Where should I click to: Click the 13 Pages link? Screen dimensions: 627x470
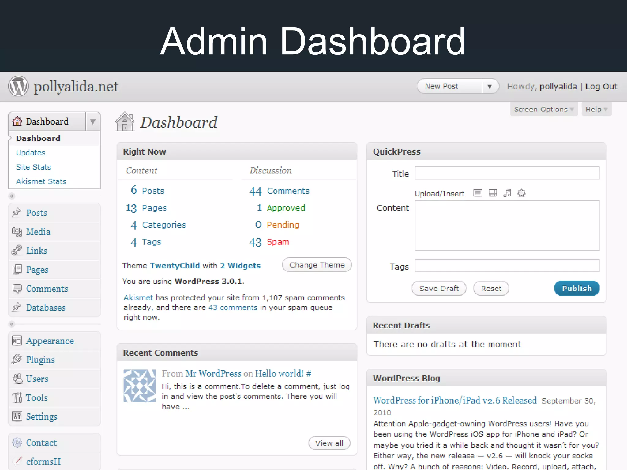146,208
